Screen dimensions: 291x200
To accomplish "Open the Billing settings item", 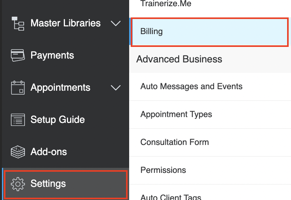I will click(210, 32).
